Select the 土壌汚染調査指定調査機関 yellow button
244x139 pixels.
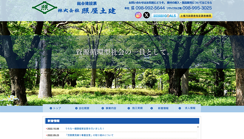pyautogui.click(x=196, y=16)
